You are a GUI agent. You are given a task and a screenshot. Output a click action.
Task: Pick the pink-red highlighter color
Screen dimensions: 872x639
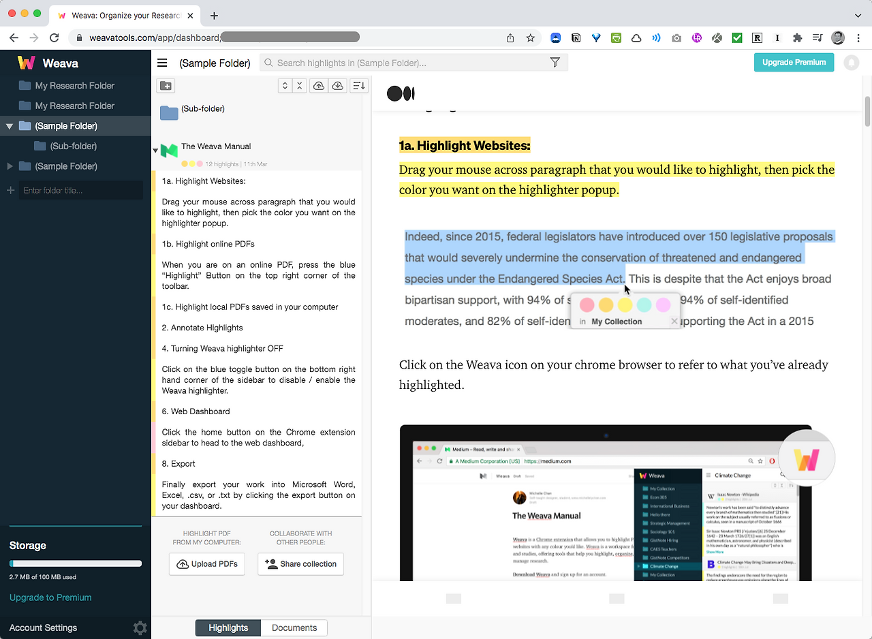pos(587,305)
